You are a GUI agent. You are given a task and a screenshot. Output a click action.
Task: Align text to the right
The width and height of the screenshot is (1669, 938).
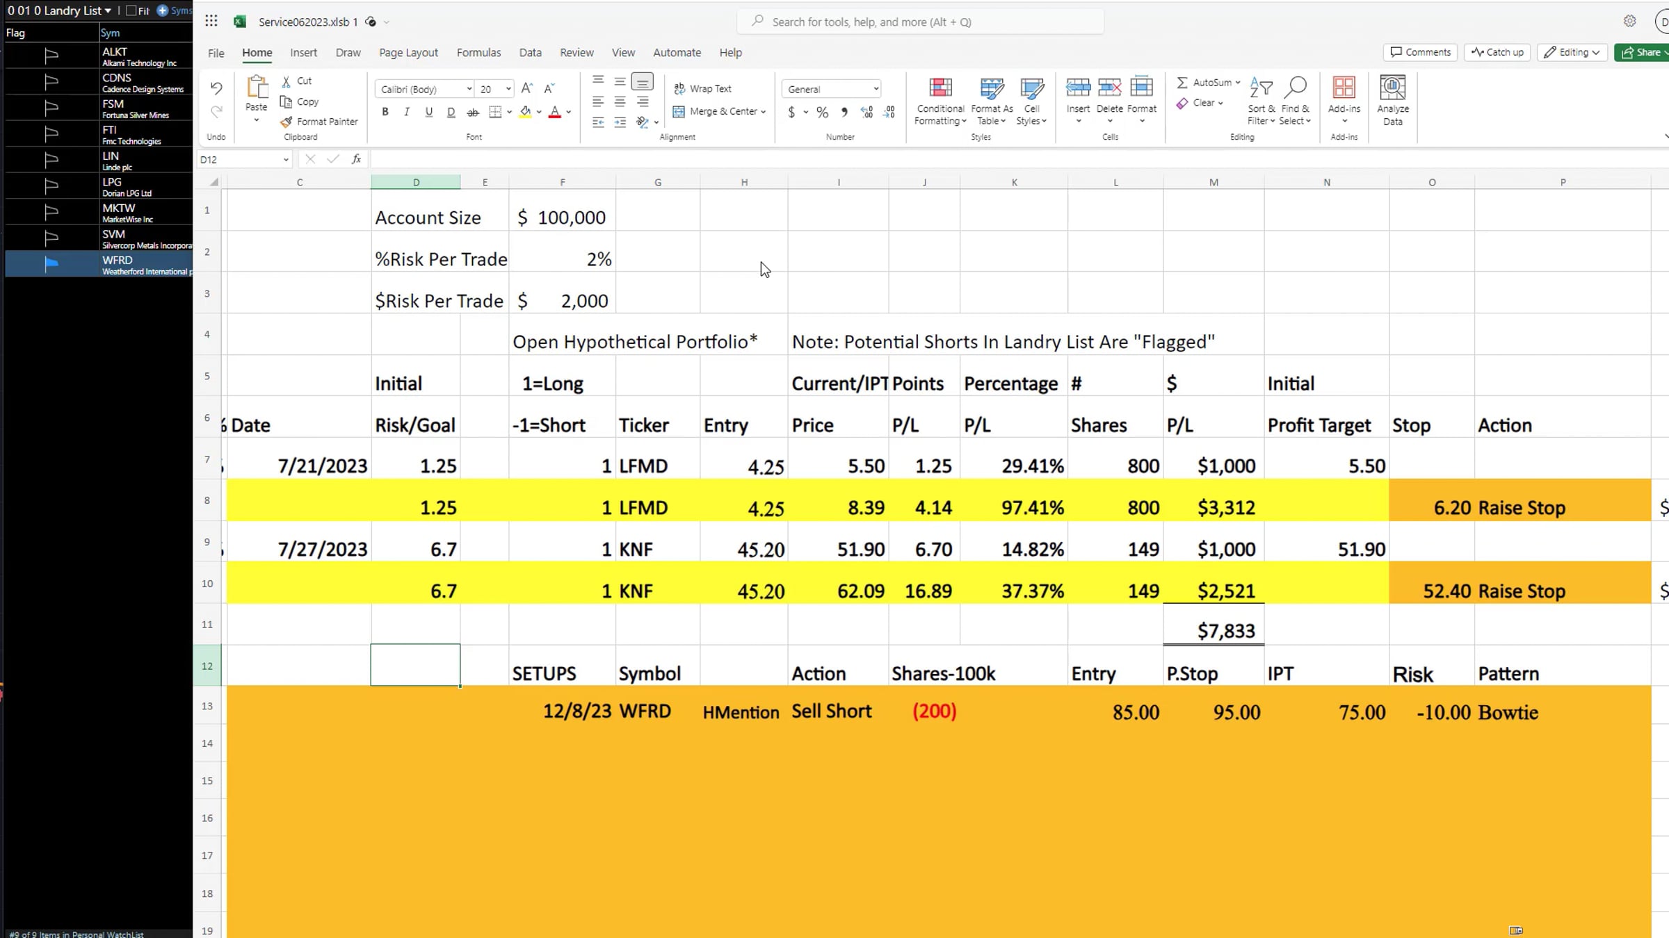pyautogui.click(x=643, y=101)
